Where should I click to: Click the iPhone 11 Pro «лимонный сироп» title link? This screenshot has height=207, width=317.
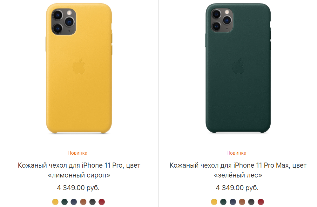pos(79,170)
